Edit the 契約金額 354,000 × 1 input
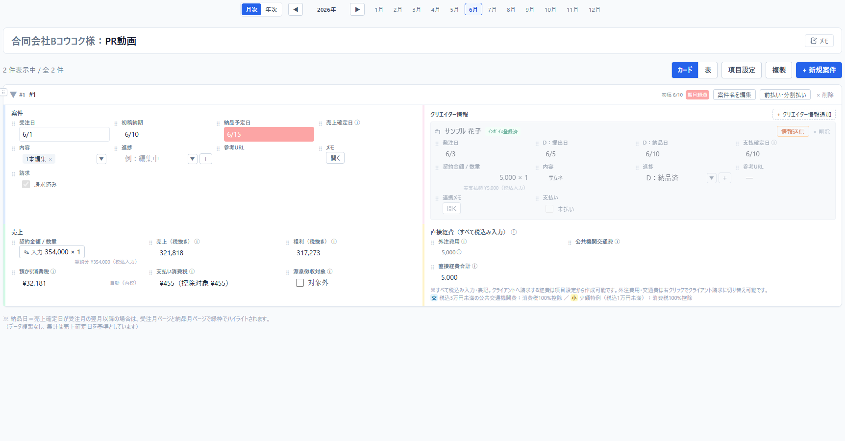 coord(52,252)
